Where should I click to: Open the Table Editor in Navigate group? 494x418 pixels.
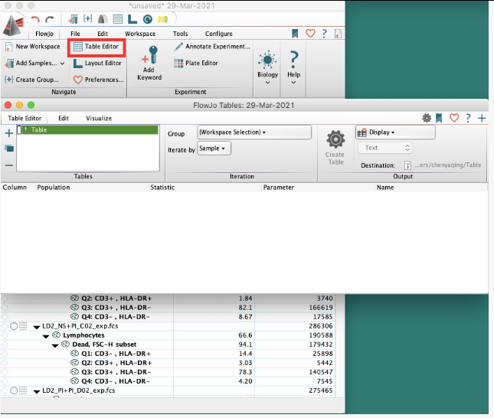coord(96,47)
